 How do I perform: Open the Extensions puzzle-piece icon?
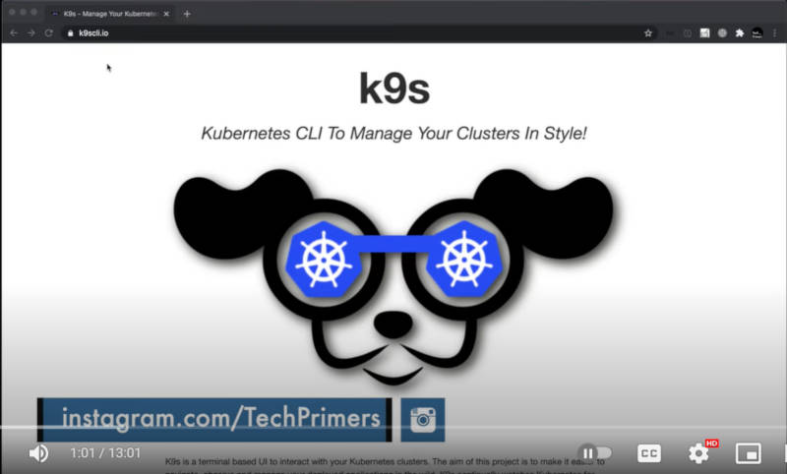pos(740,33)
